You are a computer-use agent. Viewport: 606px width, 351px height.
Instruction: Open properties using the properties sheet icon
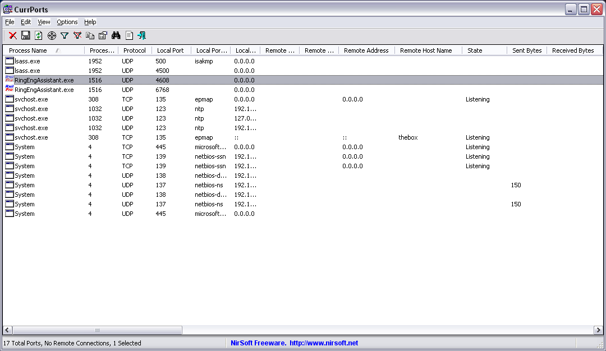point(103,35)
